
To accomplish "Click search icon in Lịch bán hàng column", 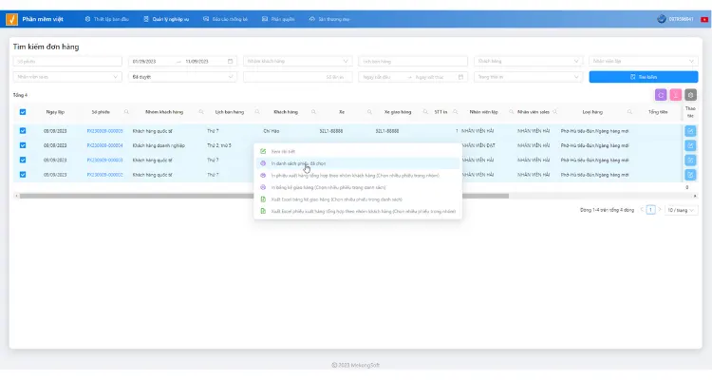I will click(x=257, y=112).
